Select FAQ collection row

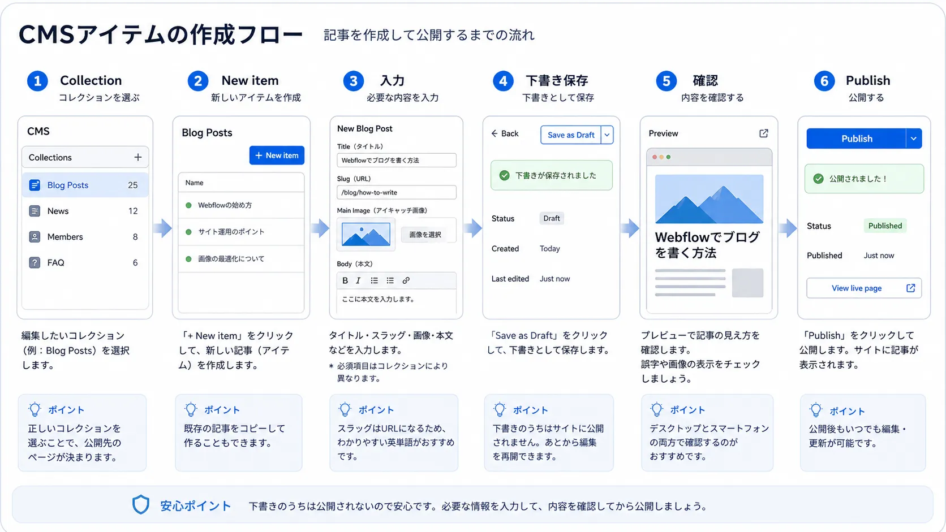[85, 262]
